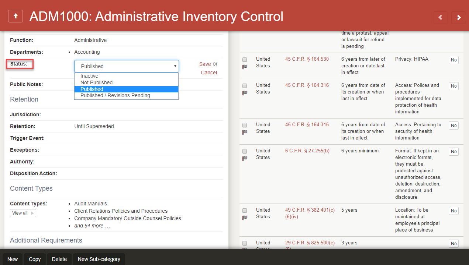The width and height of the screenshot is (469, 265).
Task: Check the box for 45 C.F.R. § 164.530
Action: 245,60
